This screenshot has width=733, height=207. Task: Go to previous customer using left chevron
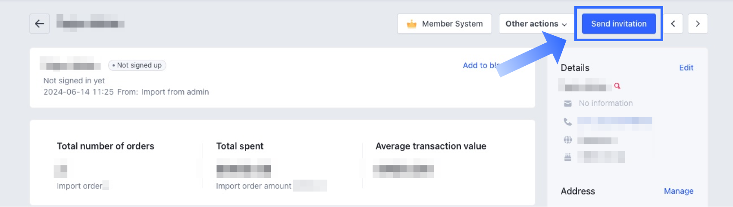pyautogui.click(x=673, y=24)
